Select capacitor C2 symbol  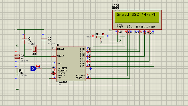(44, 39)
